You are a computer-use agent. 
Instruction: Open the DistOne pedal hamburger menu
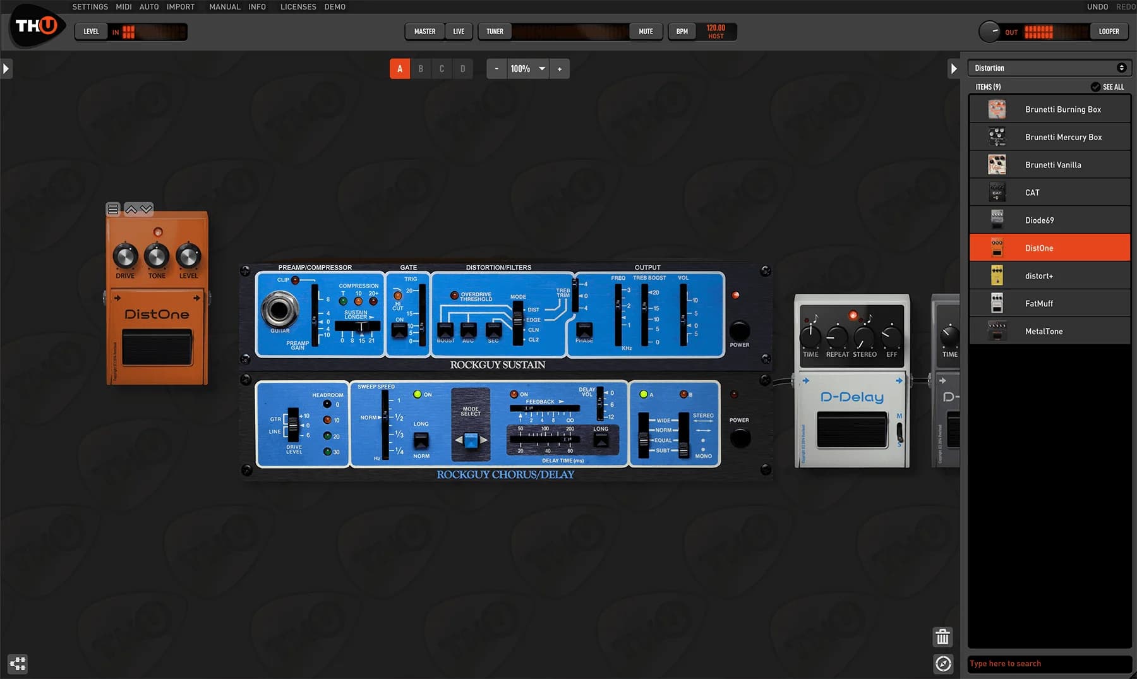[x=113, y=209]
